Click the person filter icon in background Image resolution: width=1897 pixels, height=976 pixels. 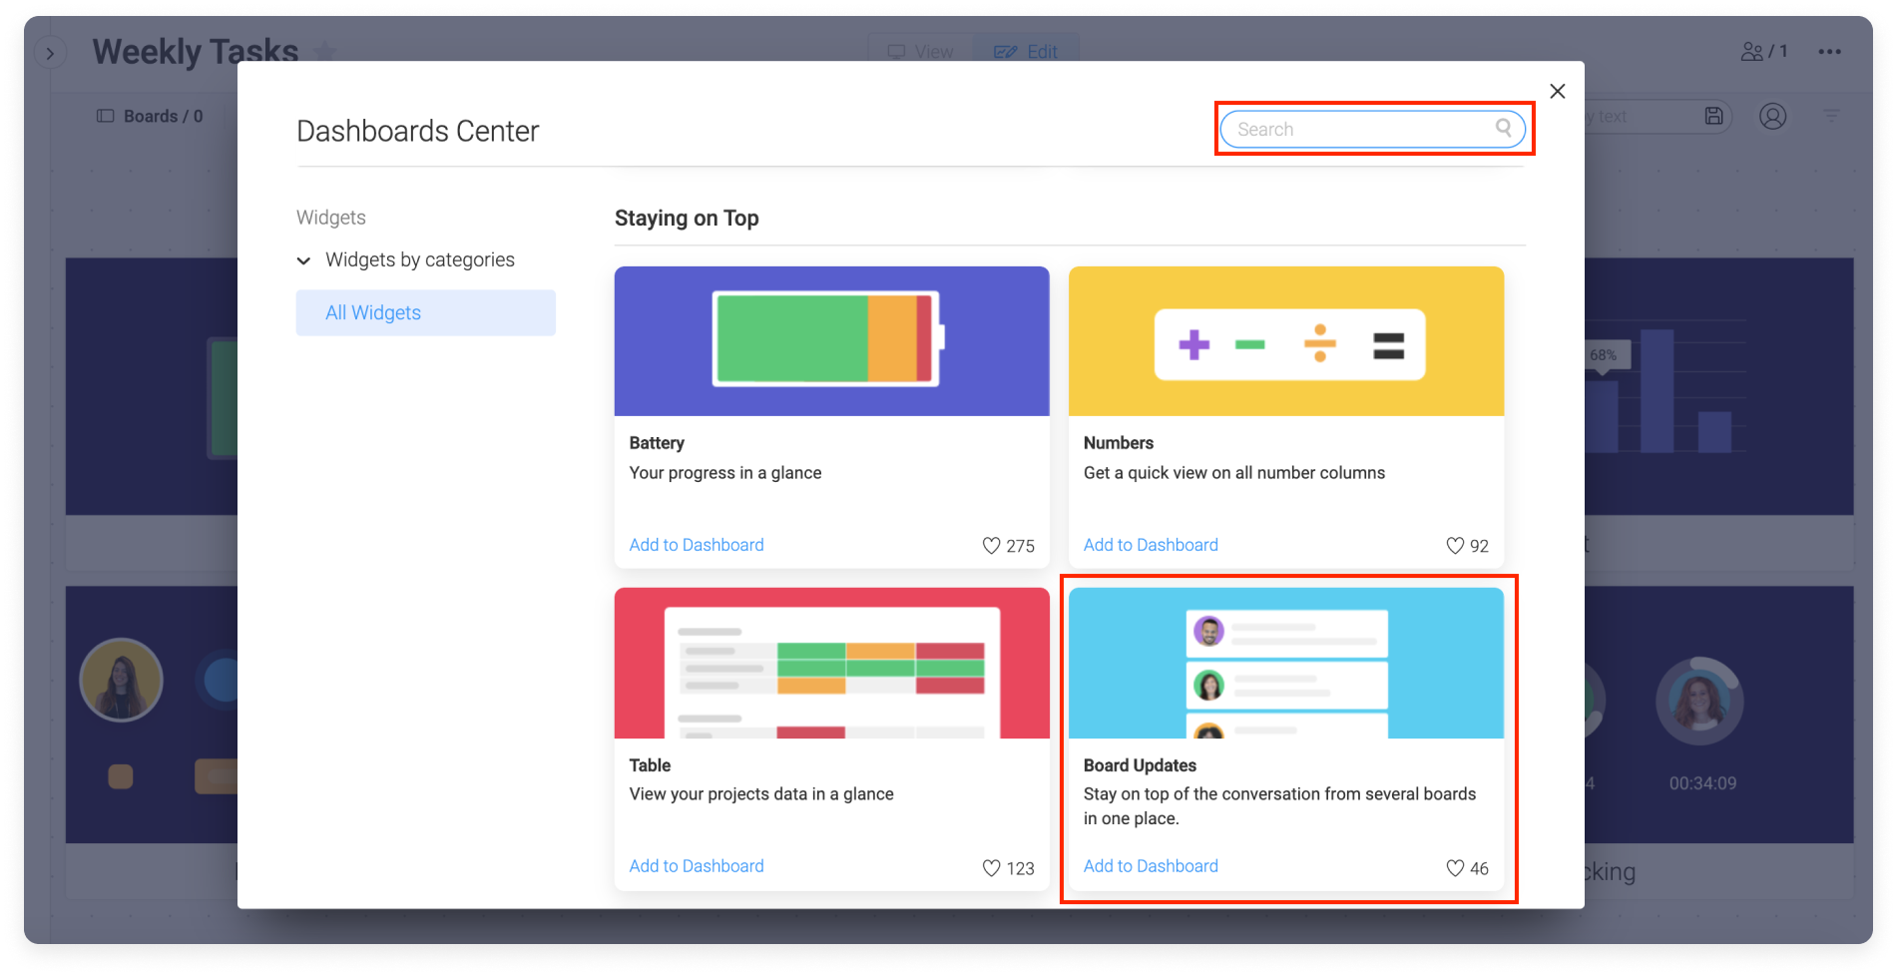click(x=1772, y=117)
